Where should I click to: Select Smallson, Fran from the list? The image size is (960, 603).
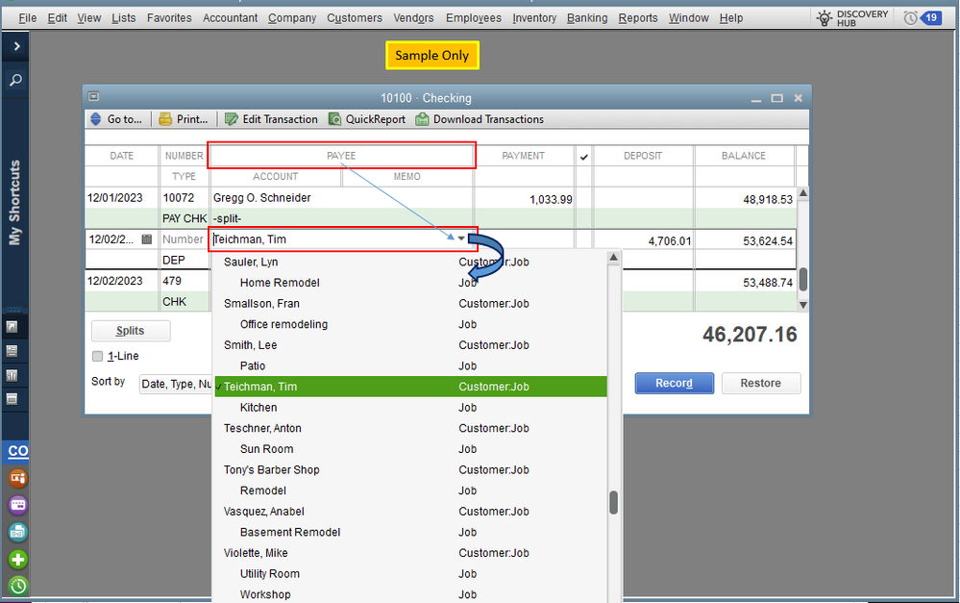(410, 303)
